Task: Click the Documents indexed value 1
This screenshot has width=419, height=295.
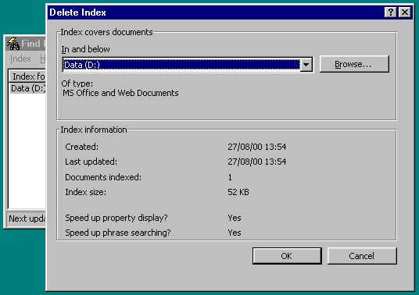Action: click(x=230, y=177)
